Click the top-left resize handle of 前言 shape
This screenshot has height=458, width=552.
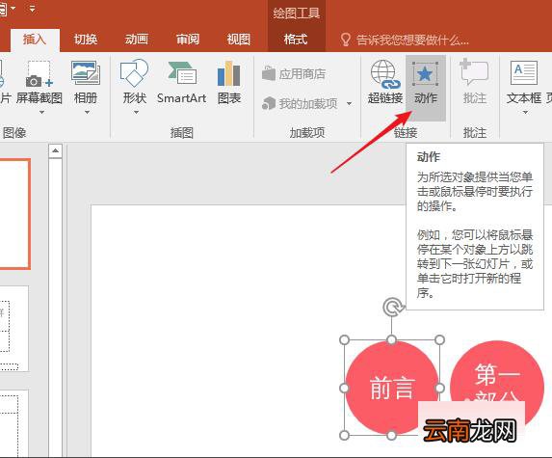click(x=344, y=340)
